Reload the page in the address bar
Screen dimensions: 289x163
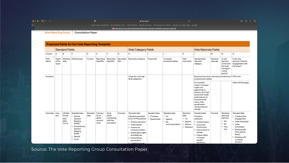tap(189, 21)
